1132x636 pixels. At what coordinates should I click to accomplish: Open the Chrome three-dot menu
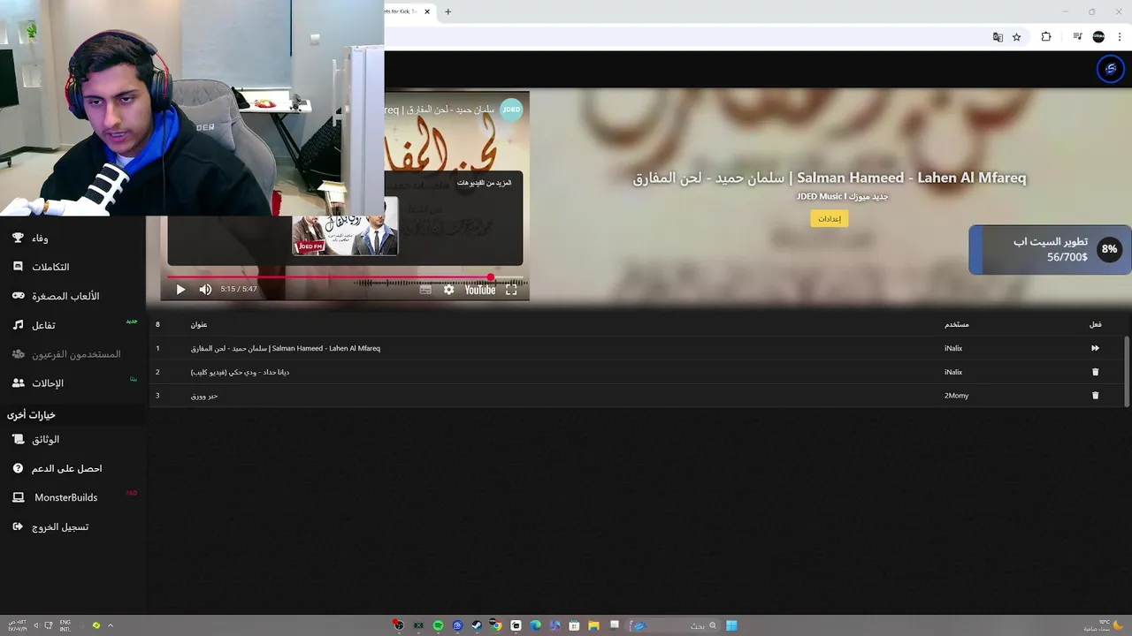pyautogui.click(x=1120, y=37)
